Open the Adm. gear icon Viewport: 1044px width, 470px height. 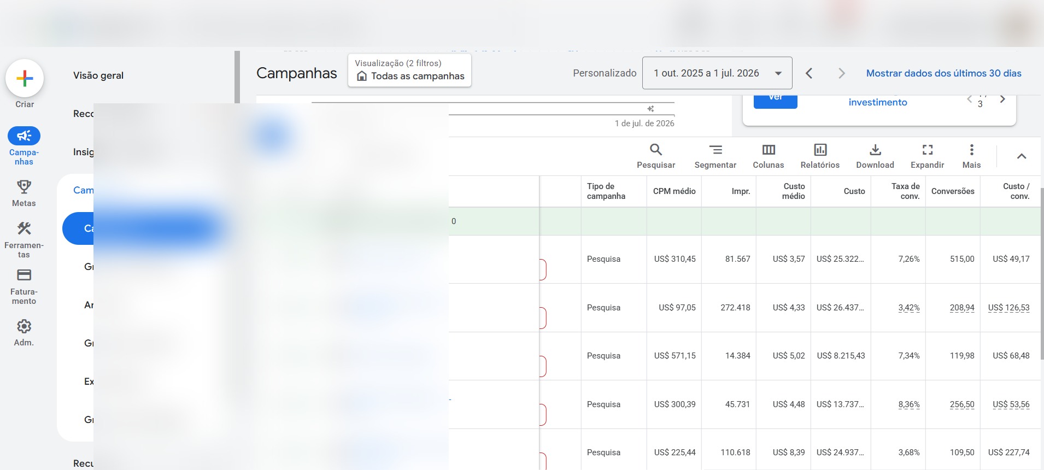[24, 326]
